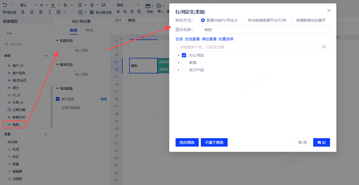Select the 配置当前行/列定义 radio option

pyautogui.click(x=203, y=20)
